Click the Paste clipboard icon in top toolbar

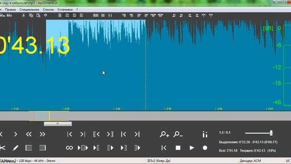point(38,15)
